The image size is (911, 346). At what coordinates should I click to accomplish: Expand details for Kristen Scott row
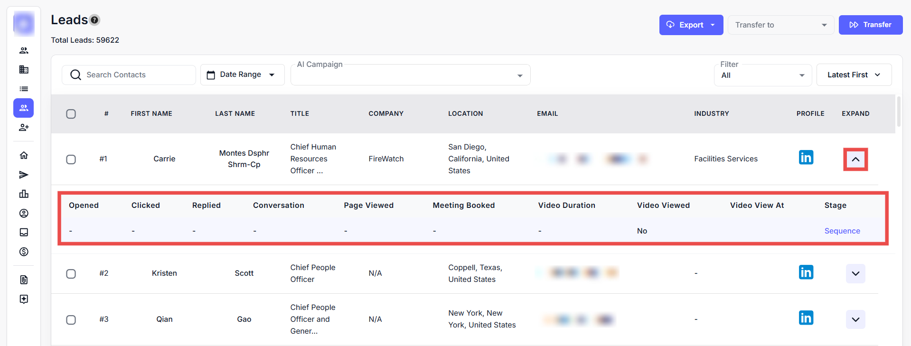pos(855,274)
